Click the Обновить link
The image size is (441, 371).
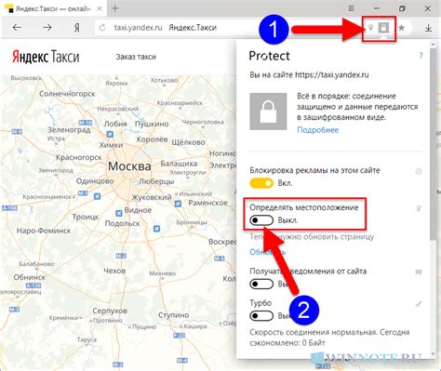coord(267,252)
